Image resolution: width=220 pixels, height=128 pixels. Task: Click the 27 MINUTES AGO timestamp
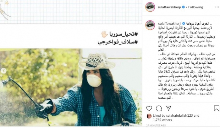[156, 125]
